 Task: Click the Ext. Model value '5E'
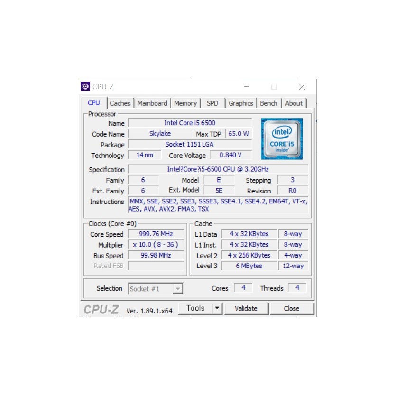pyautogui.click(x=219, y=191)
